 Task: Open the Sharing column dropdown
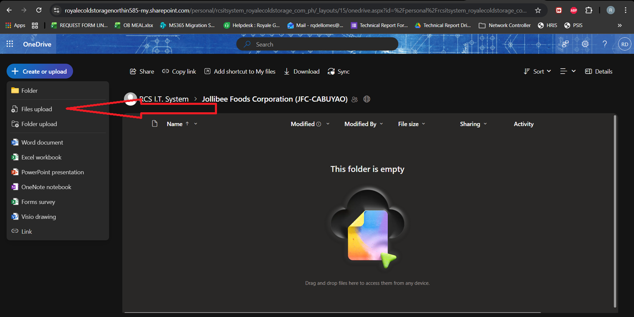click(485, 124)
